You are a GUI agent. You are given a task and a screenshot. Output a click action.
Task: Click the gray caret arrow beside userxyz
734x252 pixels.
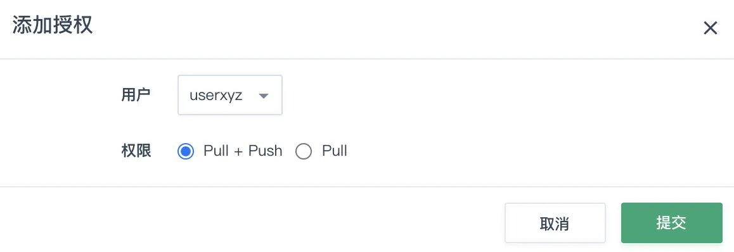tap(263, 96)
